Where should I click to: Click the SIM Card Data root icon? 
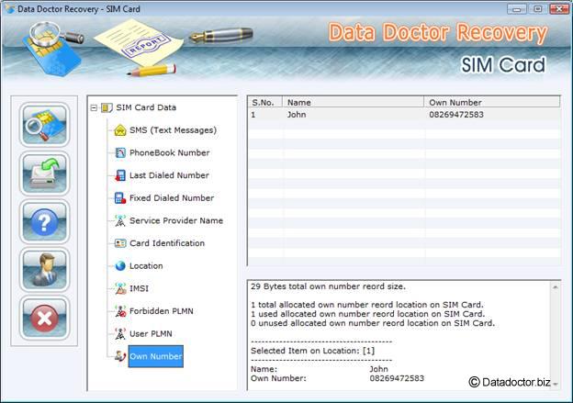coord(107,107)
